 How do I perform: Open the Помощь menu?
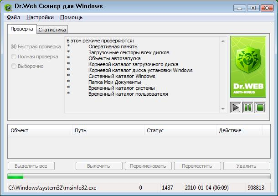(71, 17)
